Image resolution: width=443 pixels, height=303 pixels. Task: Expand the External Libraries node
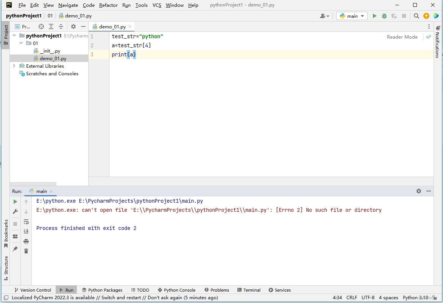coord(14,66)
